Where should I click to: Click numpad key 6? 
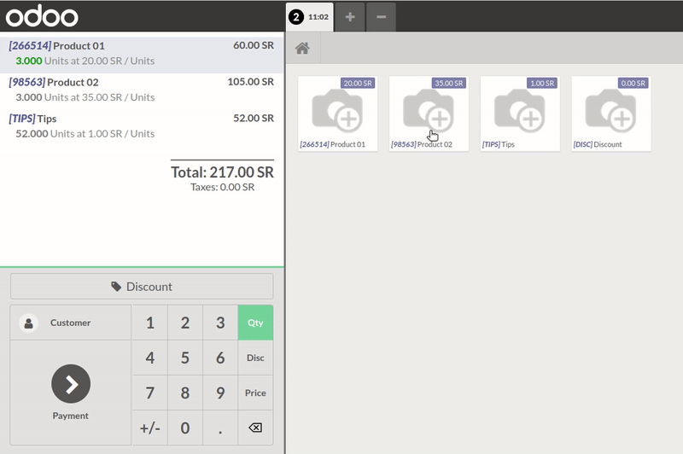220,358
